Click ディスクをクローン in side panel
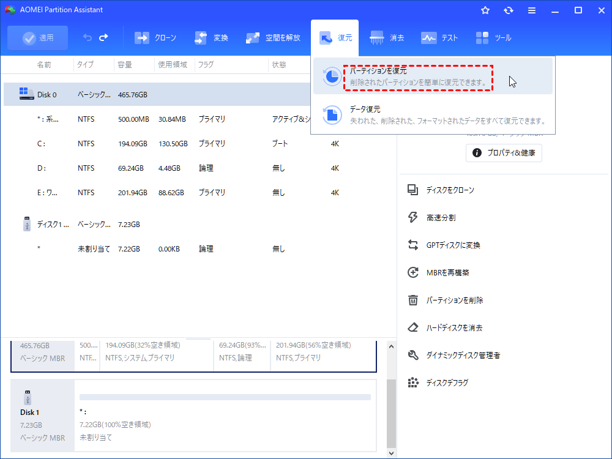Screen dimensions: 612x459 point(441,190)
